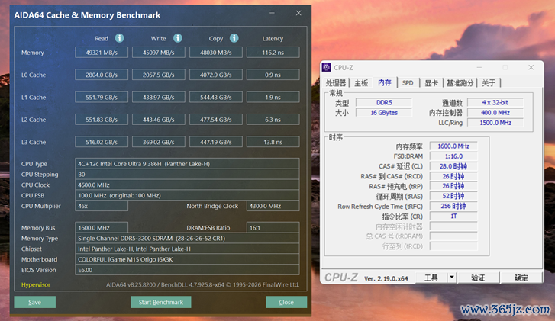Click the Save button in AIDA64
Screen dimensions: 555x321
click(x=34, y=302)
